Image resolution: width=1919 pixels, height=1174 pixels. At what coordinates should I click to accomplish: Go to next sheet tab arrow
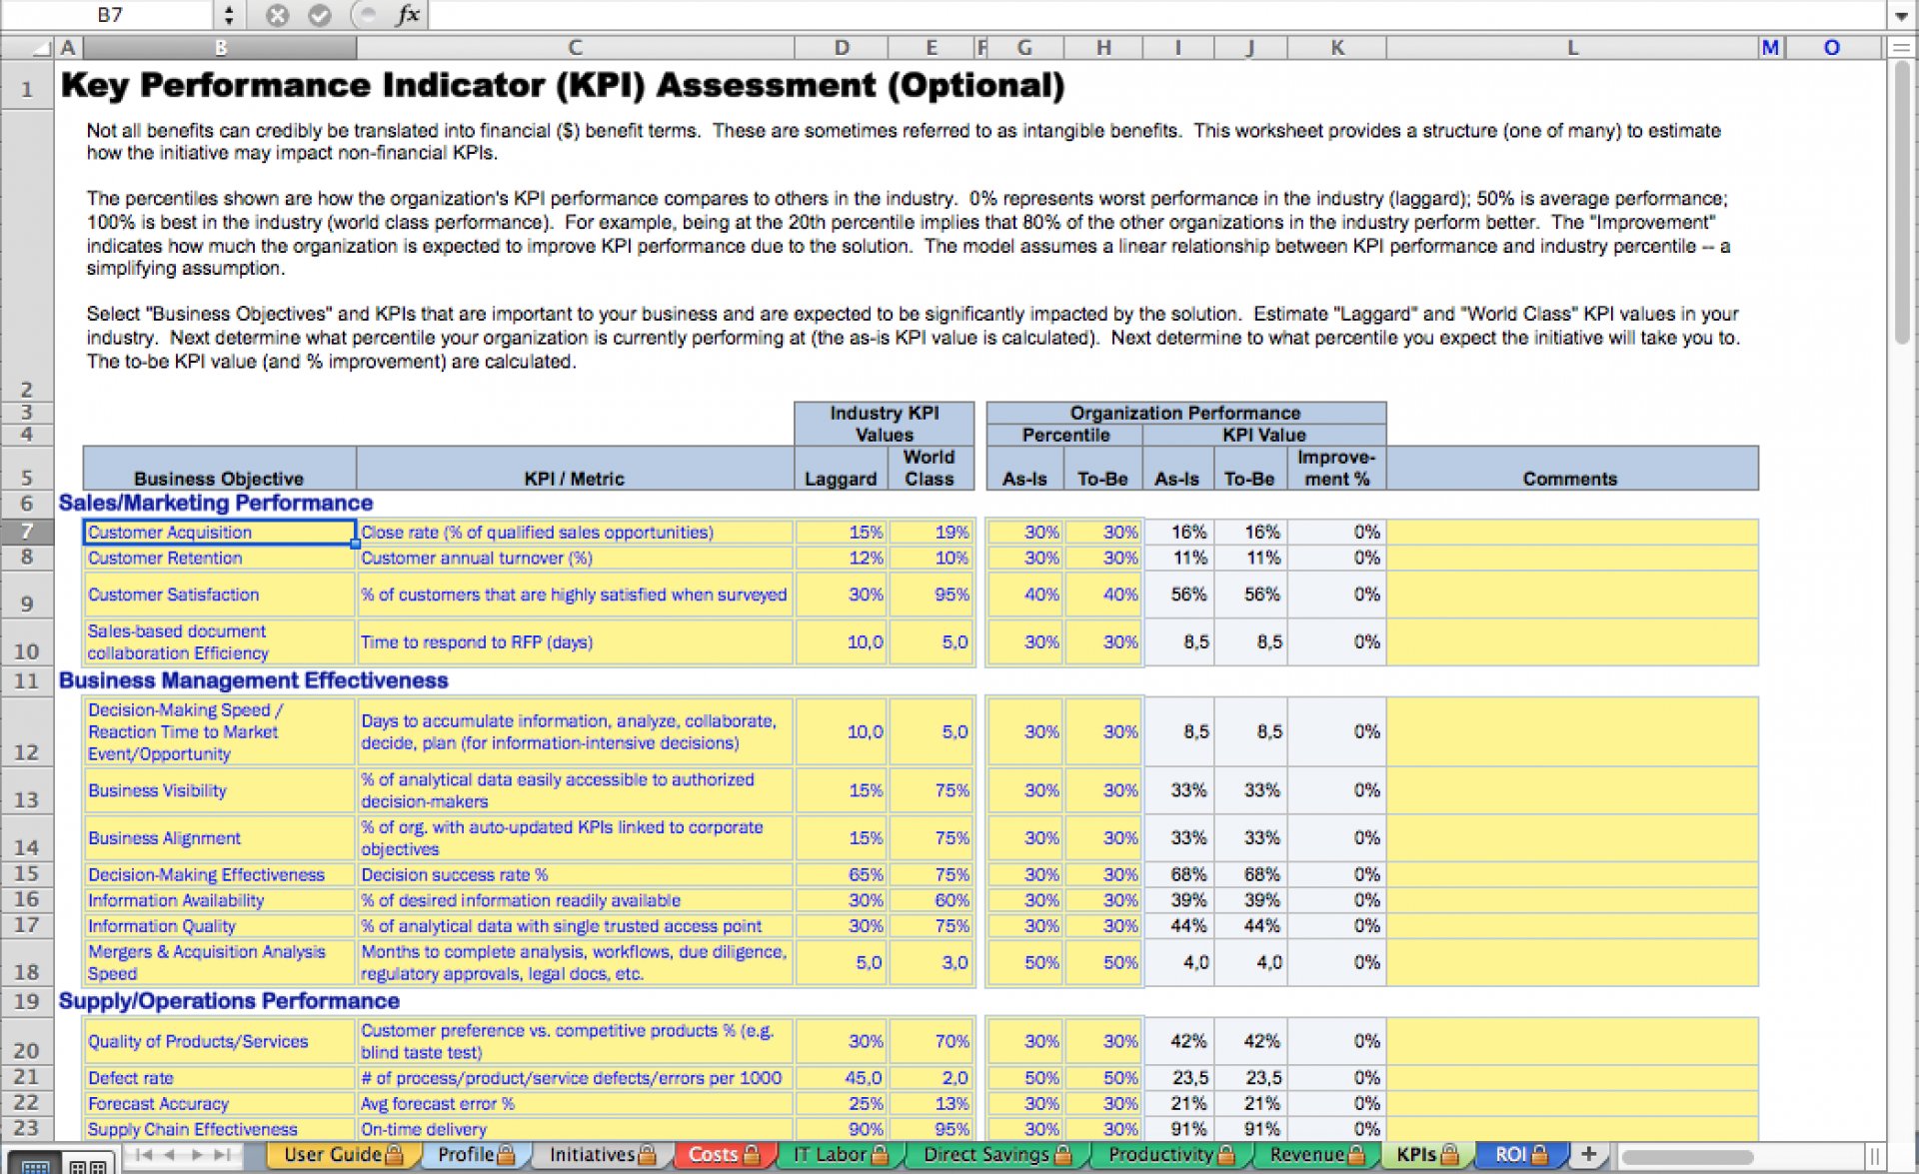tap(197, 1155)
